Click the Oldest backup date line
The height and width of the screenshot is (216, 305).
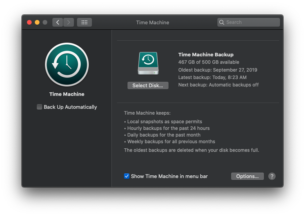tap(218, 70)
